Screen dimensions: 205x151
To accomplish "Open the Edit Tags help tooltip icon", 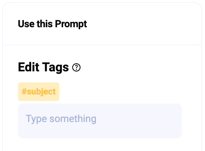I will (x=76, y=68).
